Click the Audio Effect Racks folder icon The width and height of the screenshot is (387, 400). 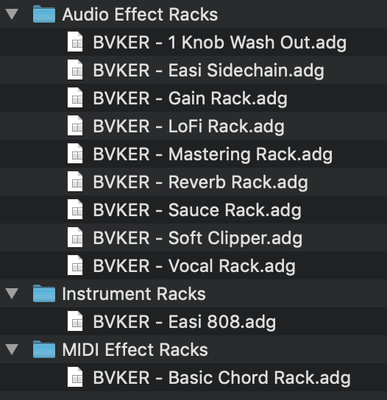point(44,14)
